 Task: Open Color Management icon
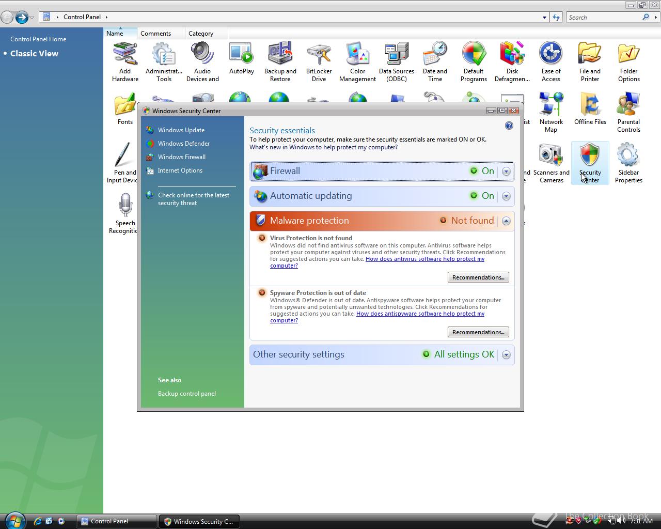point(357,62)
